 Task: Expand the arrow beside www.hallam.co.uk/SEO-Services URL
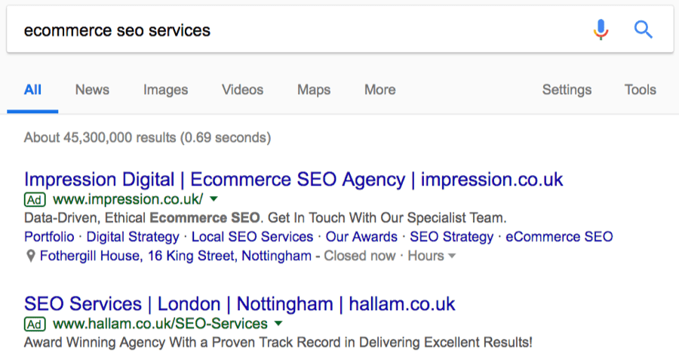tap(278, 324)
